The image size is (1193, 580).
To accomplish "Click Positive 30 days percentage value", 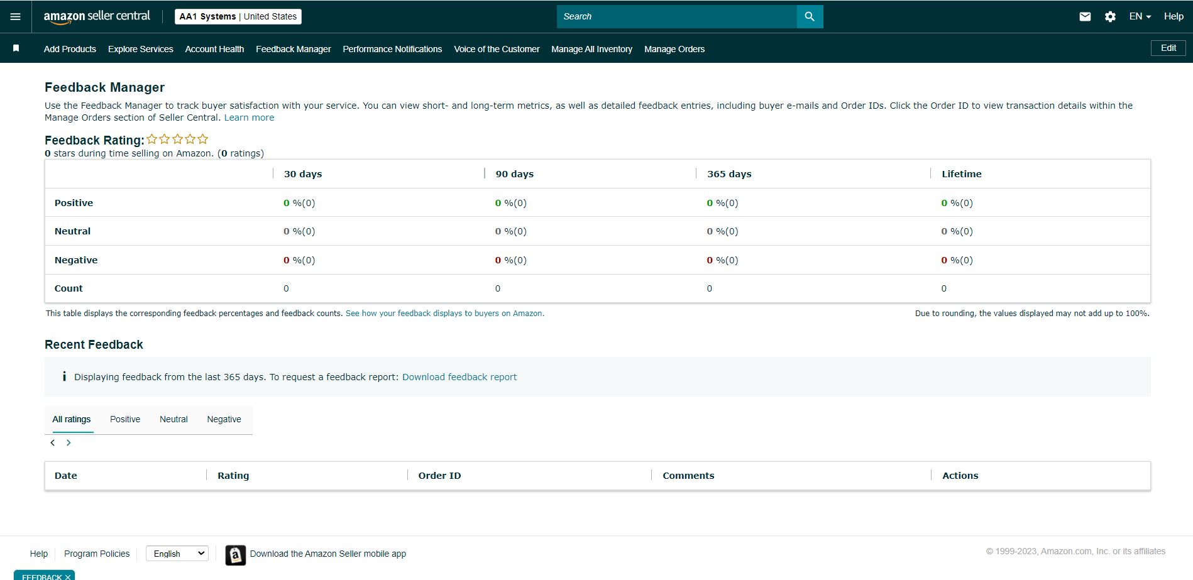I will [299, 203].
